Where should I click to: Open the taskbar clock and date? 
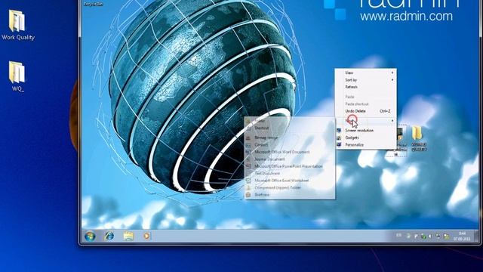tap(462, 236)
